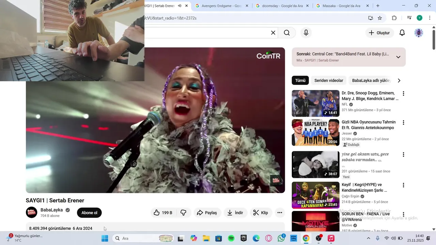Open more actions menu beside Klip

(280, 213)
